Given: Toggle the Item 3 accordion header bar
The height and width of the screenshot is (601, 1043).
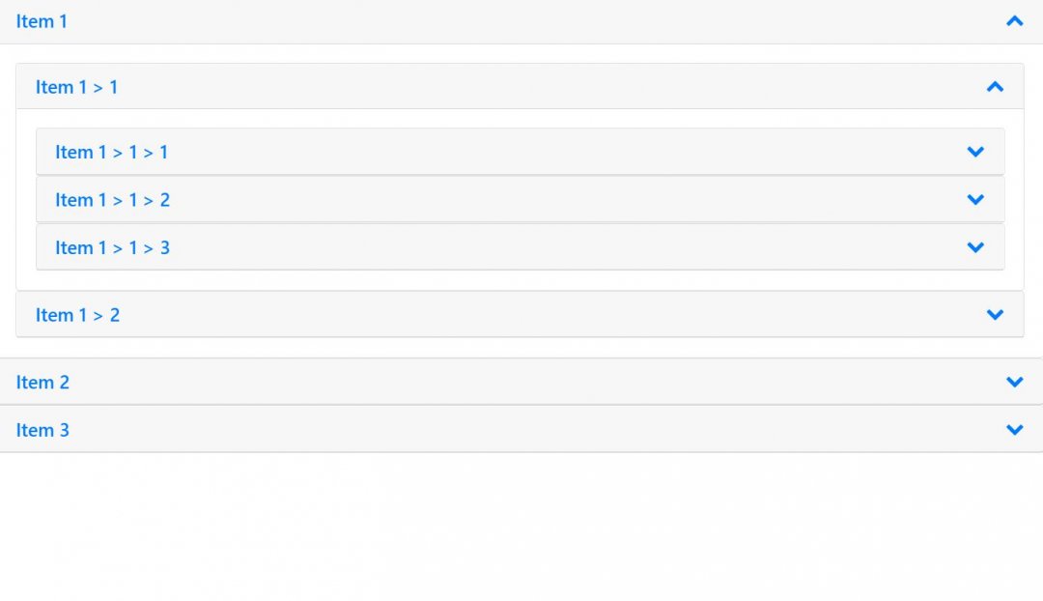Looking at the screenshot, I should point(521,430).
